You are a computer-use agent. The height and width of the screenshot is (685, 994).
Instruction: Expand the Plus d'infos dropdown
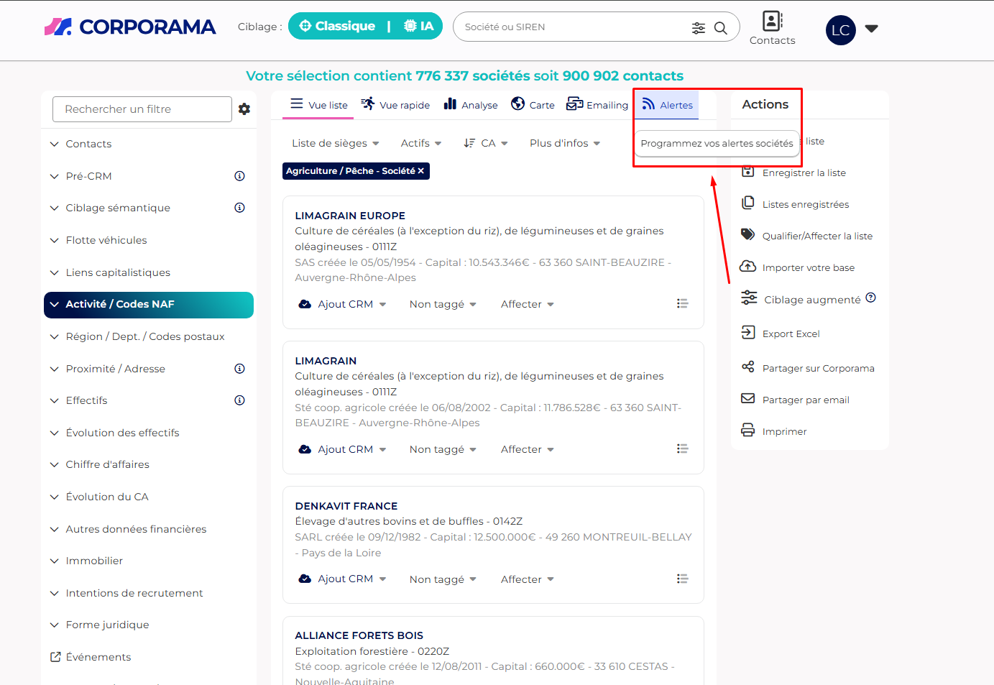pyautogui.click(x=564, y=143)
